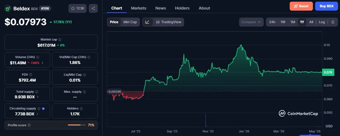Image resolution: width=340 pixels, height=136 pixels.
Task: Click the CoinMarketCap logo on chart
Action: click(x=298, y=113)
